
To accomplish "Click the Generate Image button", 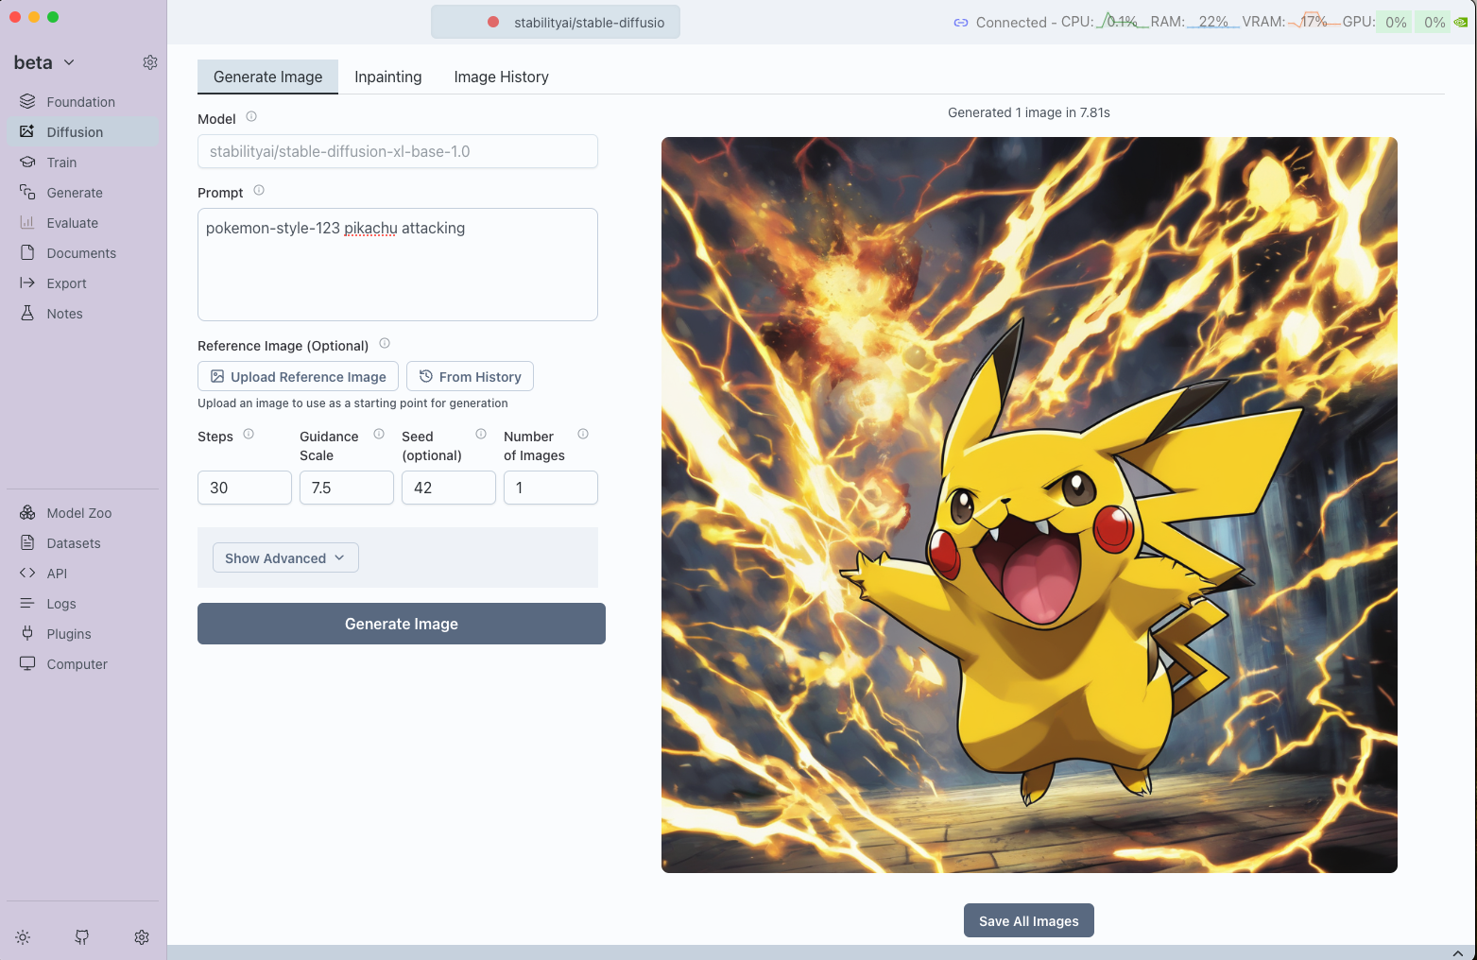I will point(401,624).
